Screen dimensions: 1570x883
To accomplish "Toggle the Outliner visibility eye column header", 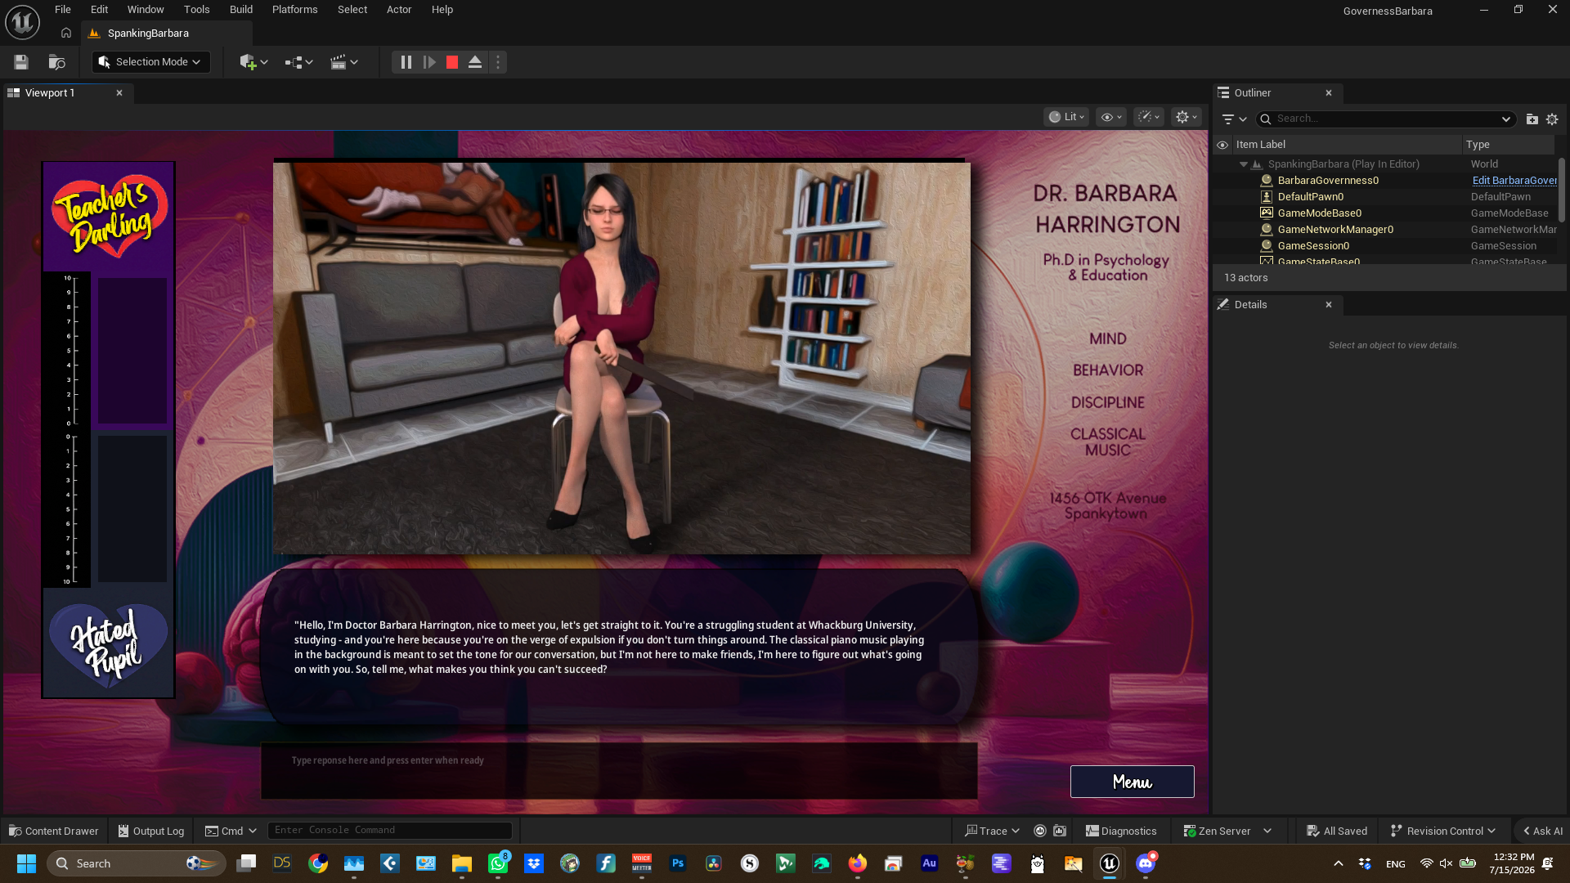I will click(x=1222, y=145).
